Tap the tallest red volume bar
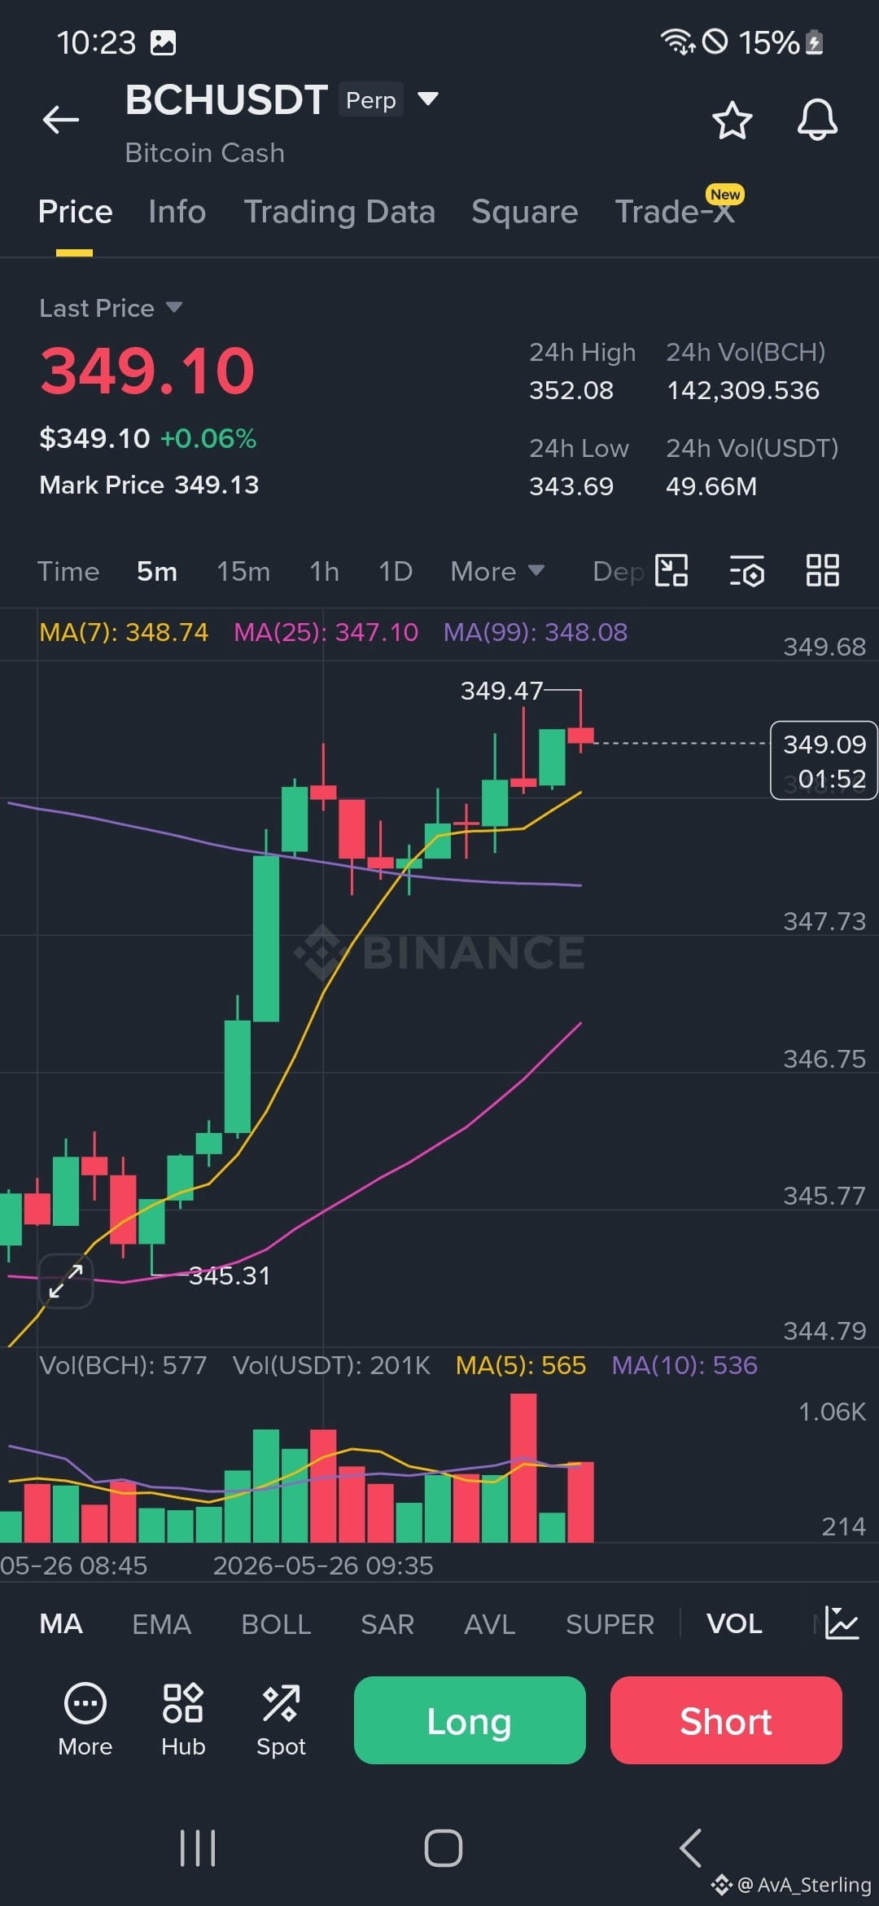This screenshot has height=1906, width=879. coord(523,1468)
